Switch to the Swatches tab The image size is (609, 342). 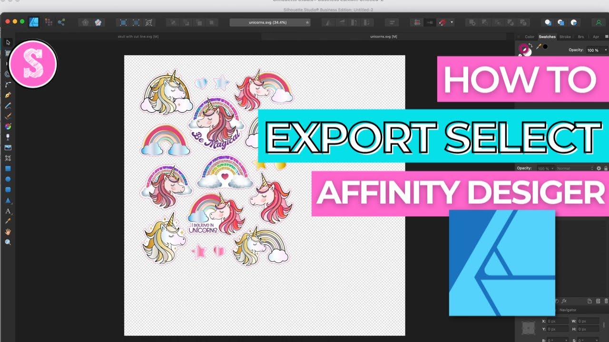[547, 37]
